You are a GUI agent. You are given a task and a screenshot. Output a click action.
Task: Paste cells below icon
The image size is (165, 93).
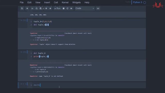41,9
